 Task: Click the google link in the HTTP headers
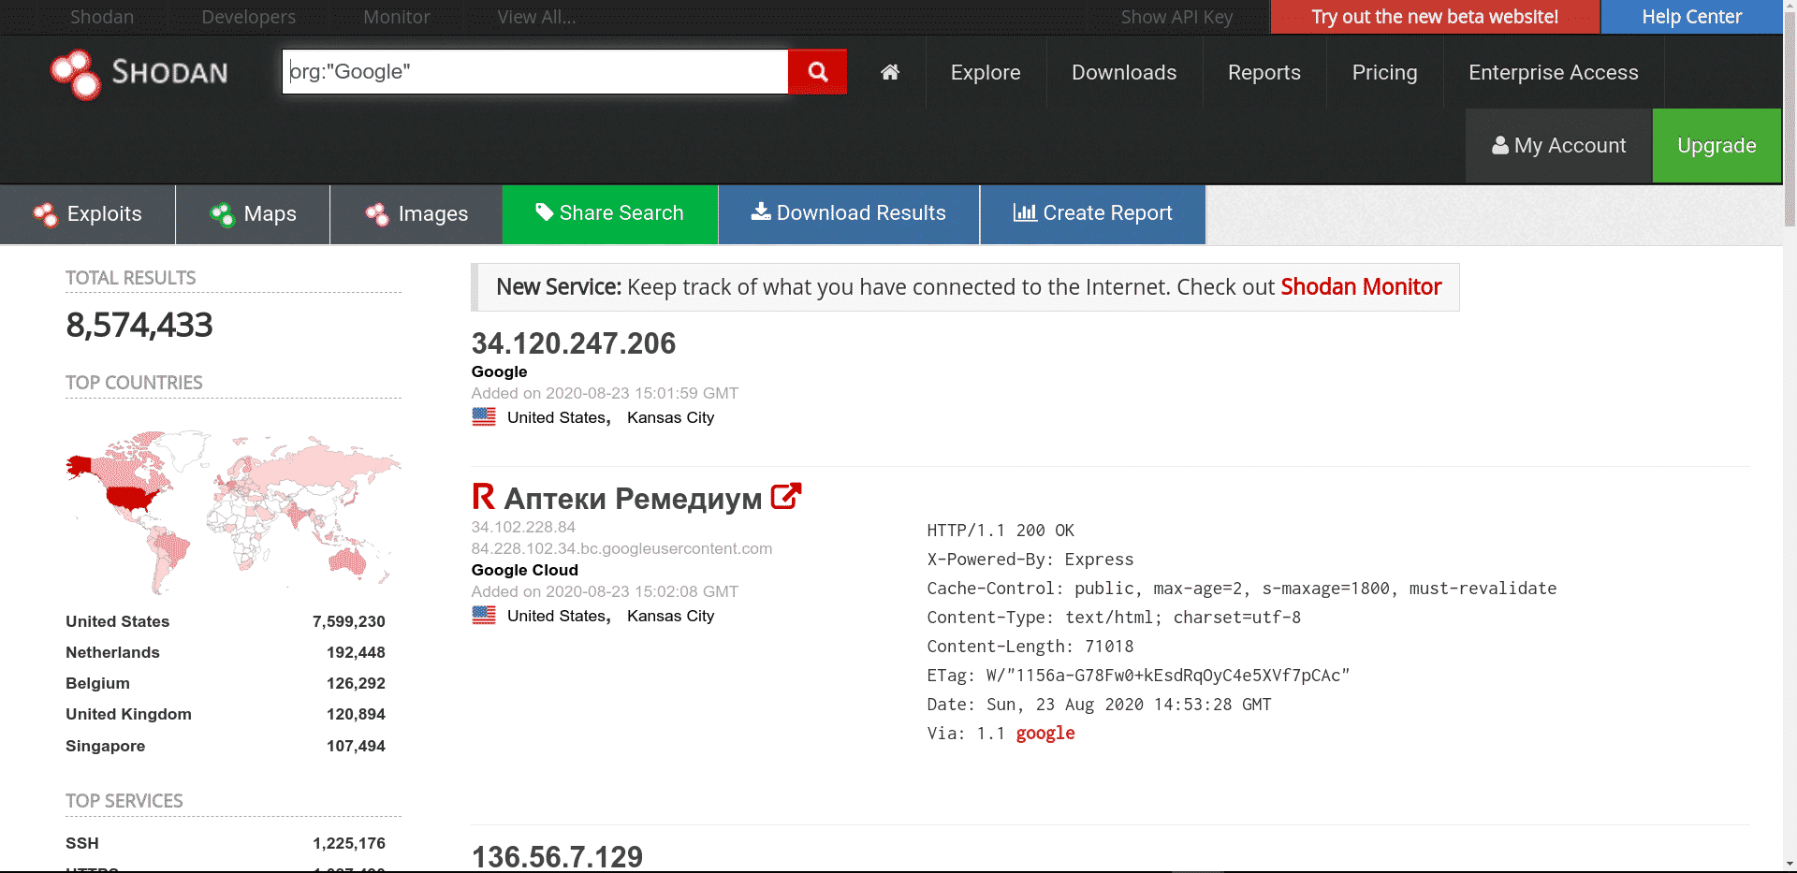click(1045, 734)
